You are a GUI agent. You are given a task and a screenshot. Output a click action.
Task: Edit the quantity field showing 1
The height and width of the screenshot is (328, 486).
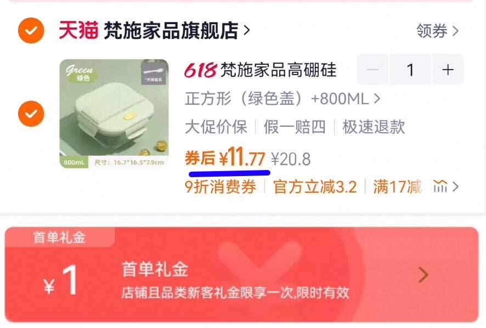410,70
